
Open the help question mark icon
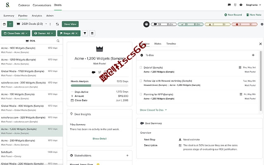(241, 5)
